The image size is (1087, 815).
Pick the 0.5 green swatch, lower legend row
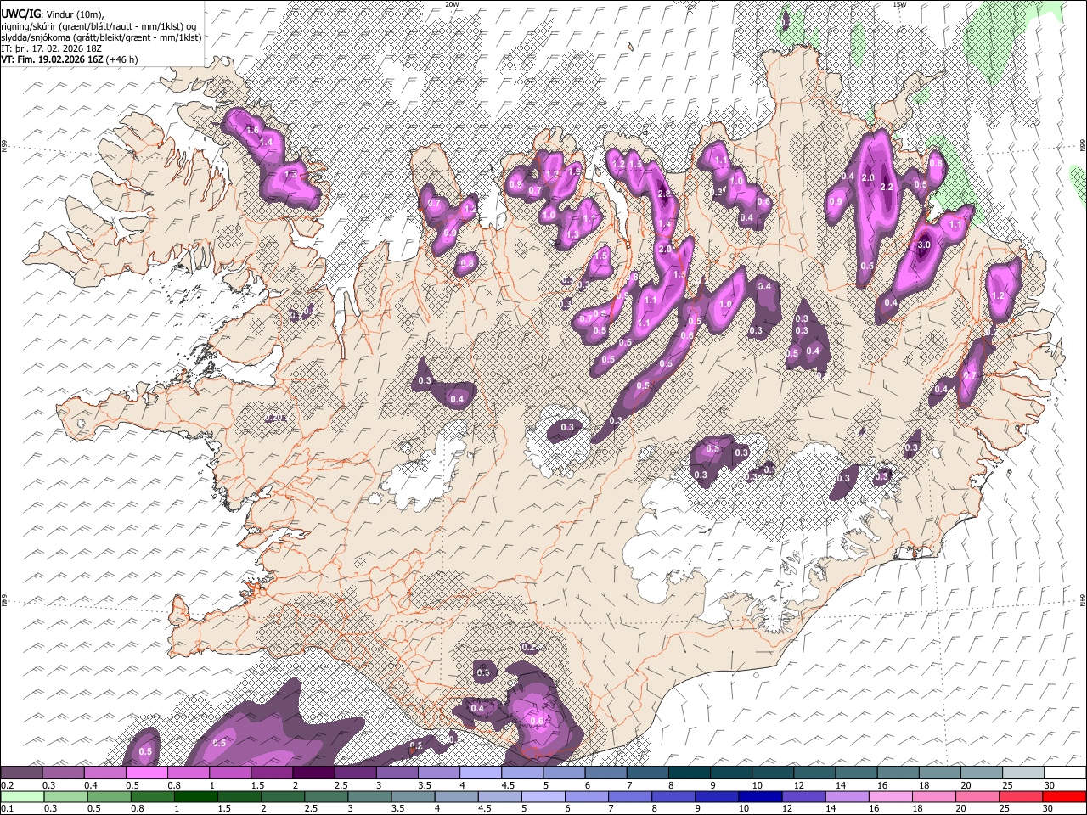point(110,796)
